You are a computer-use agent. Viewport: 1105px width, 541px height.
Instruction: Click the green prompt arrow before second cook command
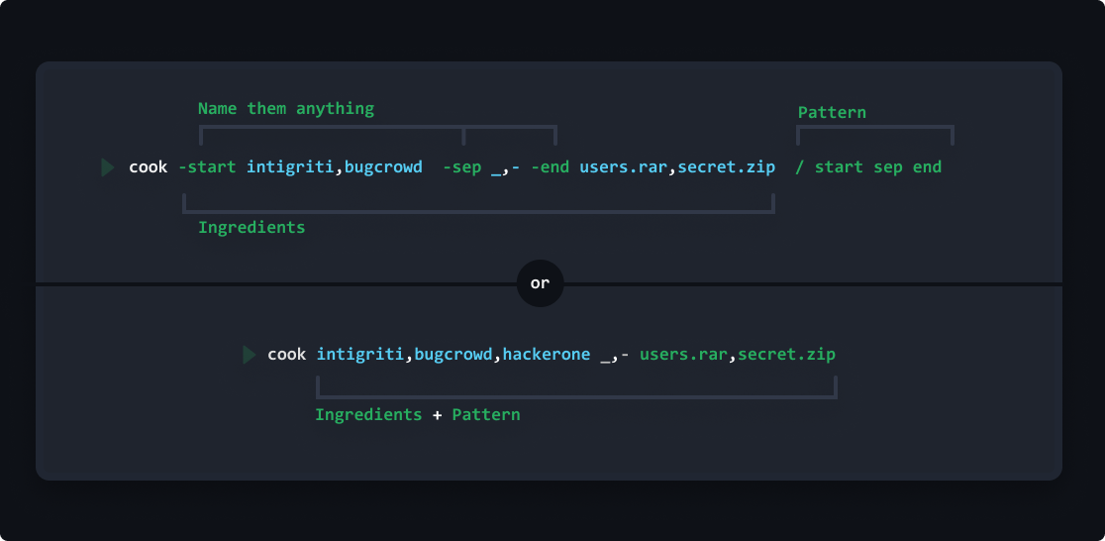pyautogui.click(x=249, y=355)
